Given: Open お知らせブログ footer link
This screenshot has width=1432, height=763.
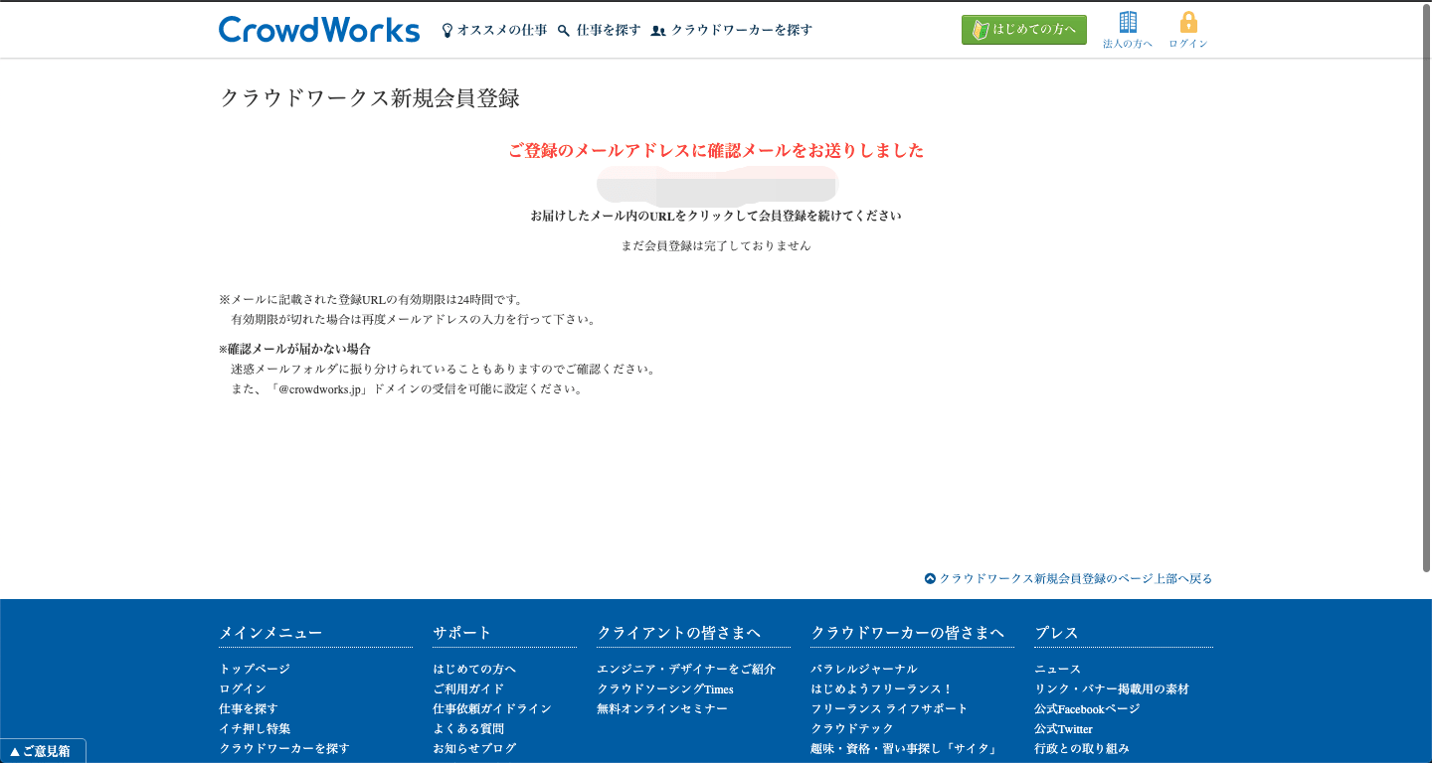Looking at the screenshot, I should (474, 748).
